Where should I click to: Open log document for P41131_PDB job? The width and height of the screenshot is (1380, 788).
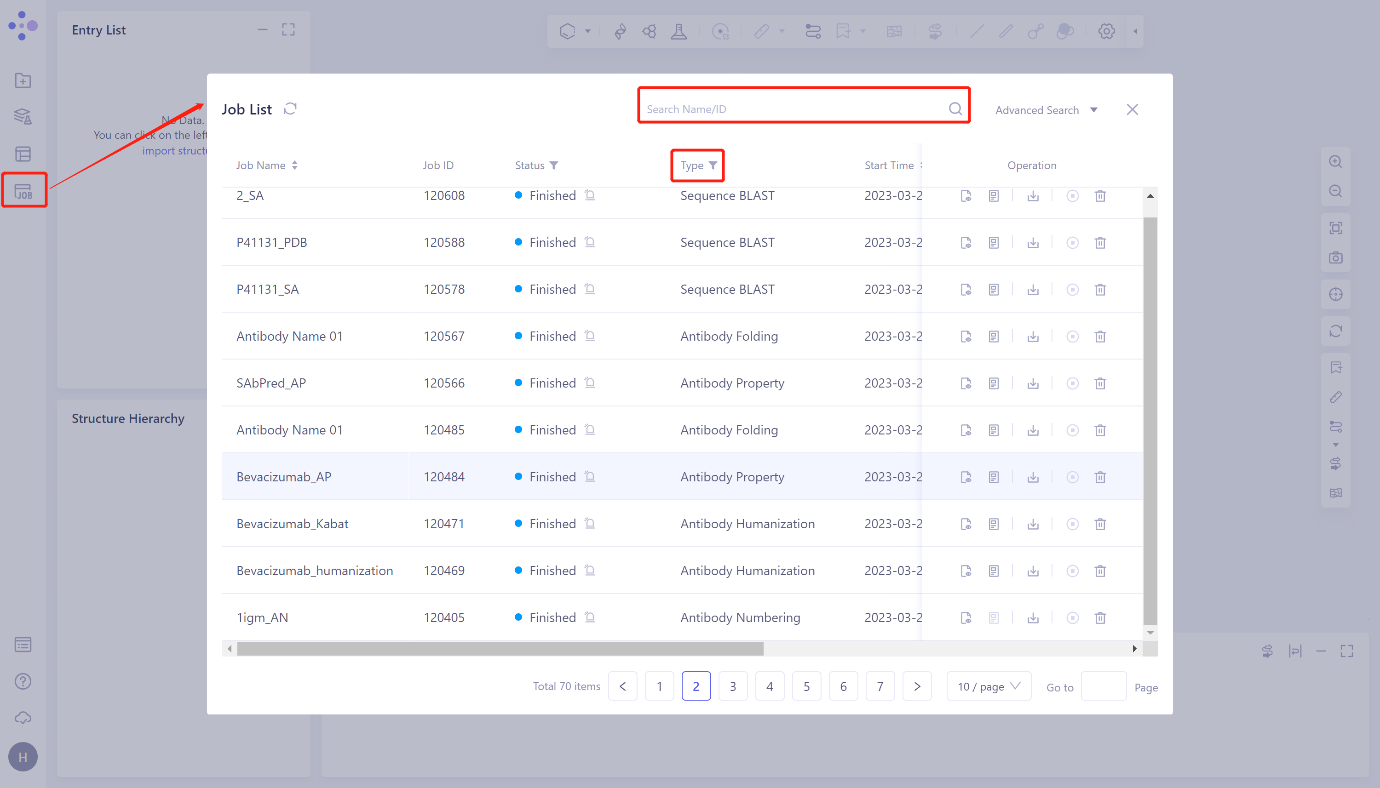(994, 242)
